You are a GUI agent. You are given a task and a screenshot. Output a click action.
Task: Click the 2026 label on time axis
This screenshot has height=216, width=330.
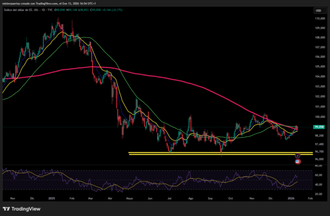point(291,198)
